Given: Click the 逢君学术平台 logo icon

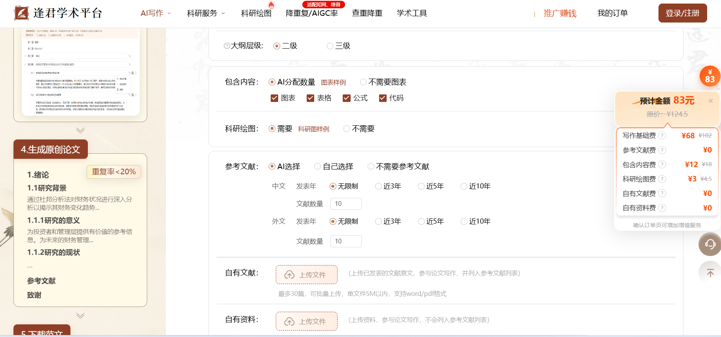Looking at the screenshot, I should 21,13.
